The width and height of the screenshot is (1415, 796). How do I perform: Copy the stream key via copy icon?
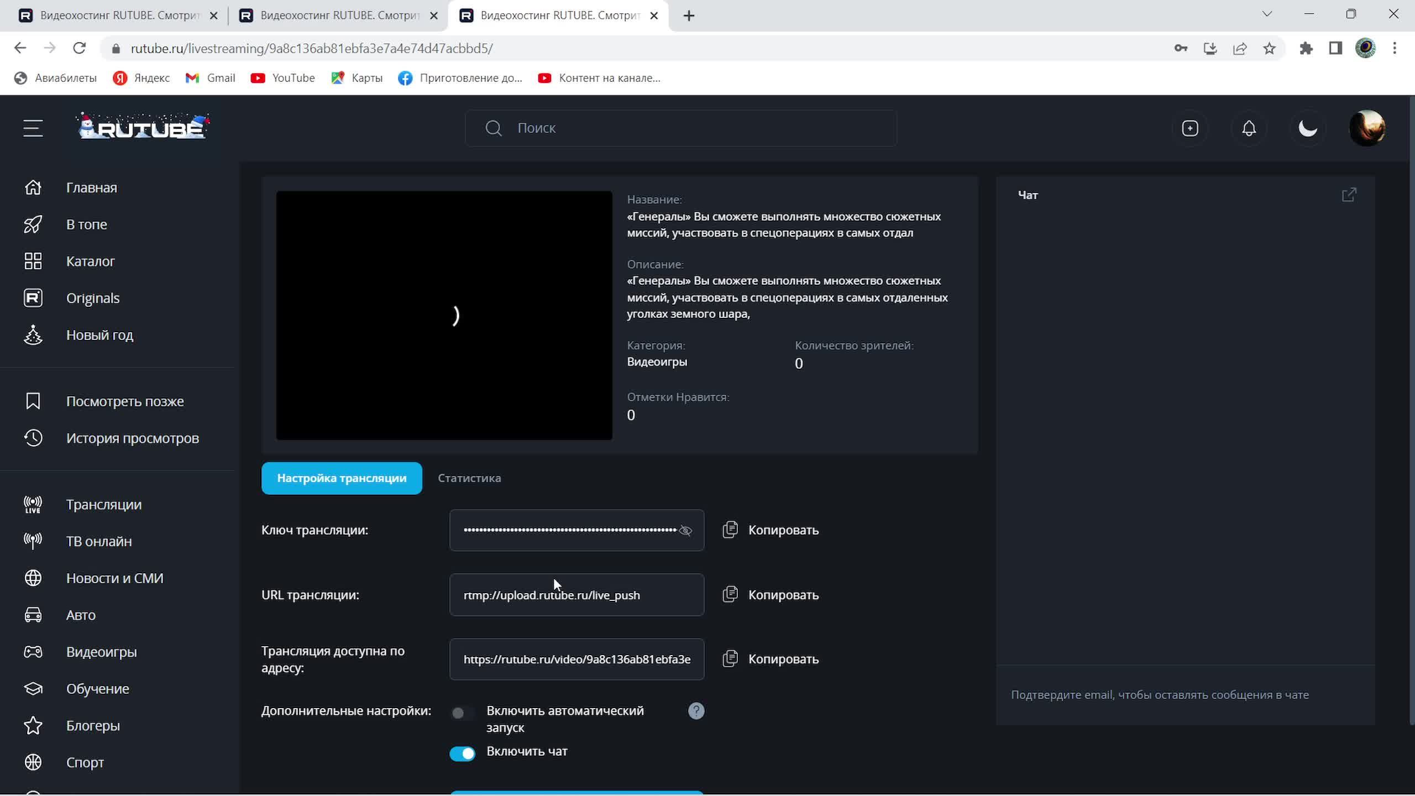pos(730,530)
